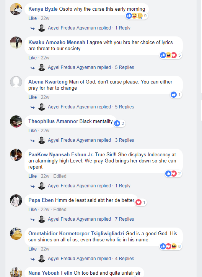Like Kenya Byzle's comment
Image resolution: width=202 pixels, height=277 pixels.
pos(33,18)
